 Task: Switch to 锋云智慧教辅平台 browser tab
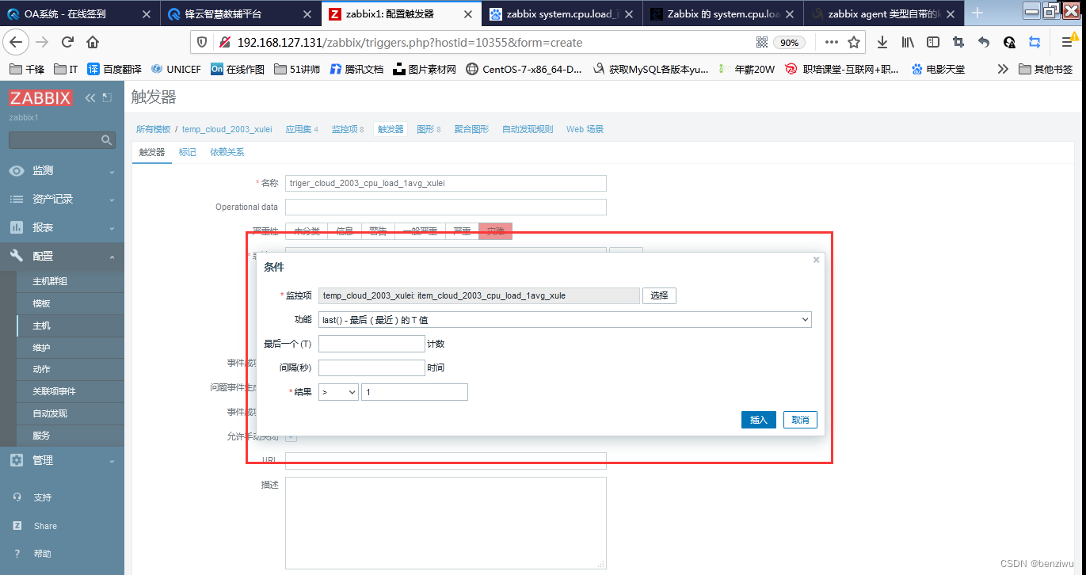click(239, 13)
